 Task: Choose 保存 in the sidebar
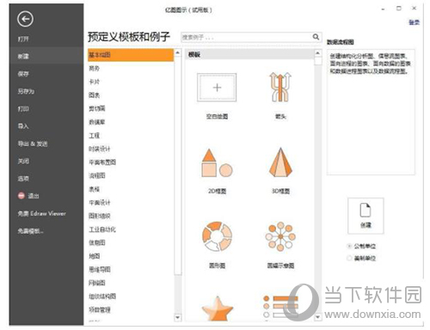click(23, 74)
